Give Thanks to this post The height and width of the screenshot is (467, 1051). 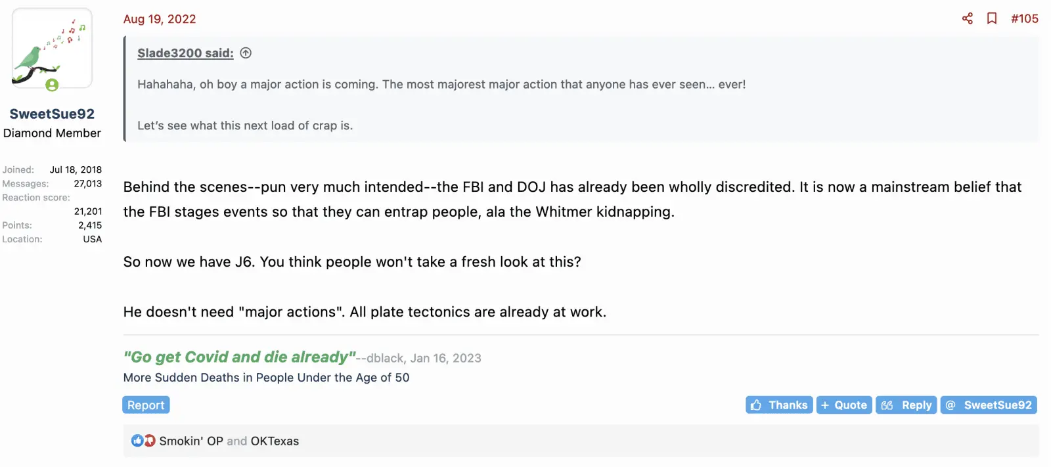coord(779,405)
